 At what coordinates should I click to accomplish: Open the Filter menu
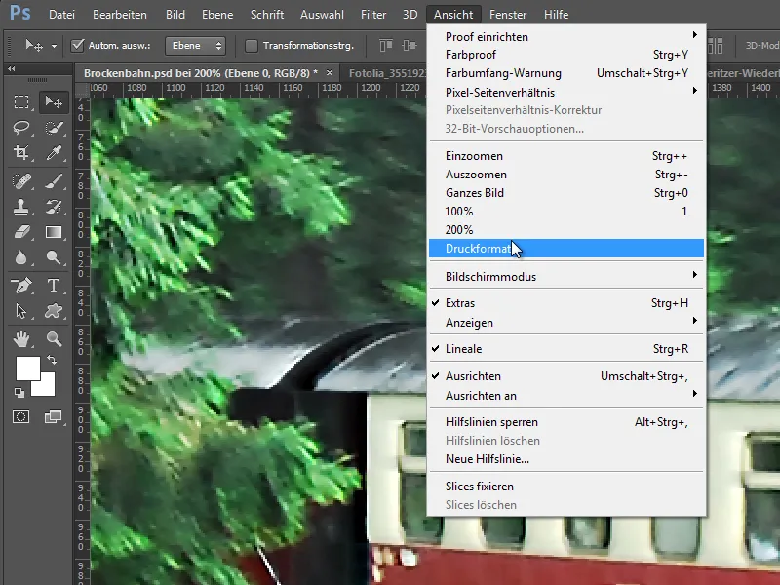(373, 15)
